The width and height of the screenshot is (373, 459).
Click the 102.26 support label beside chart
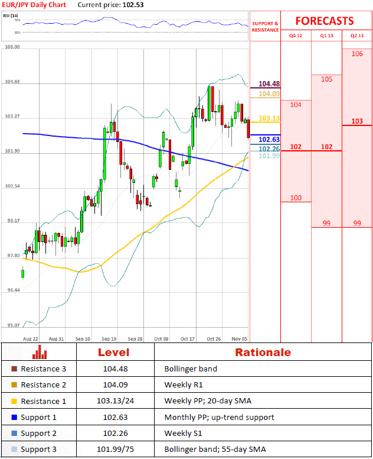tap(269, 149)
